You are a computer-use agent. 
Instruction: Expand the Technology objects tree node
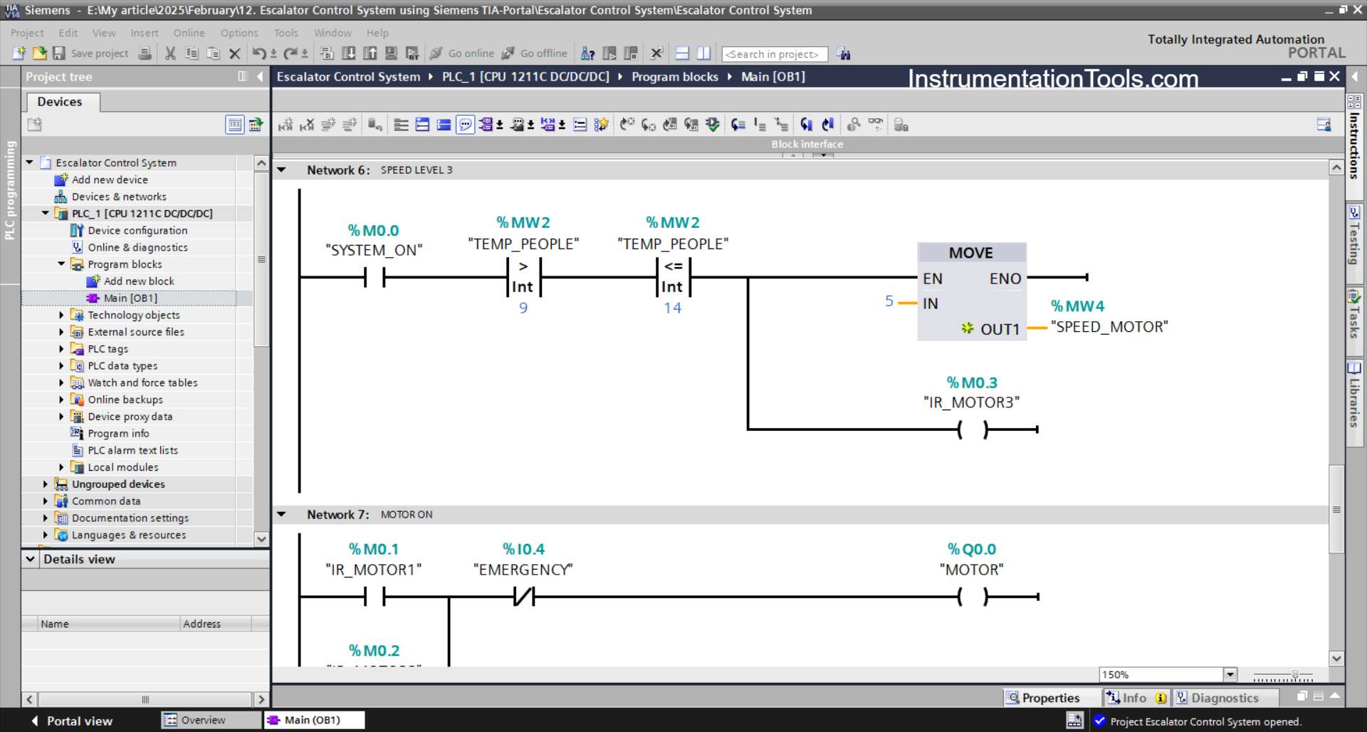[61, 315]
